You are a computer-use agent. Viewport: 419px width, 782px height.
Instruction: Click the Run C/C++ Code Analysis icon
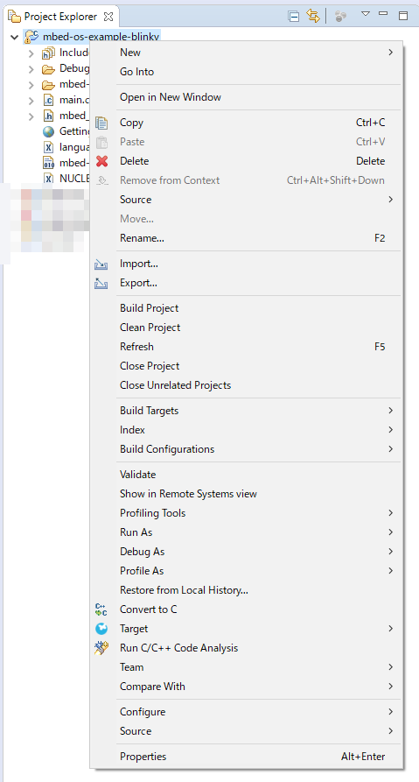(101, 648)
